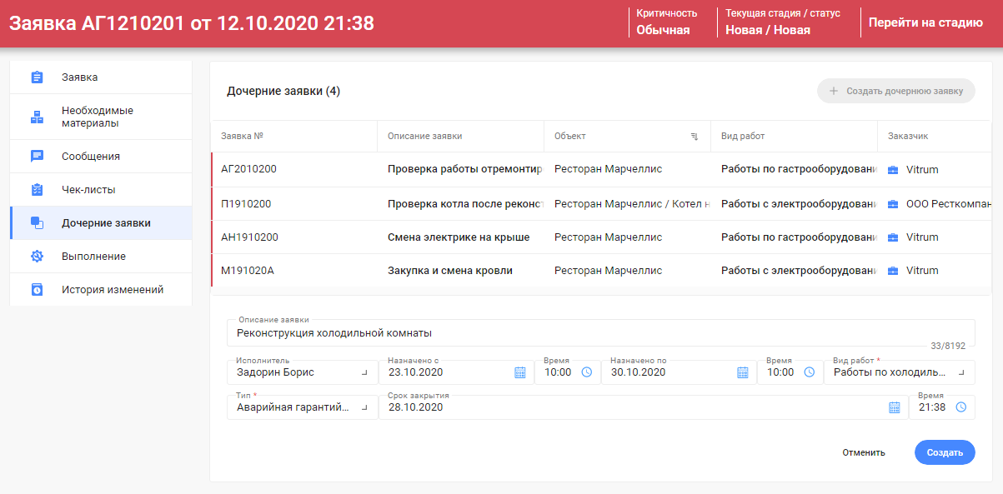The image size is (1003, 494).
Task: Click Критичность Обычная in header
Action: [x=667, y=22]
